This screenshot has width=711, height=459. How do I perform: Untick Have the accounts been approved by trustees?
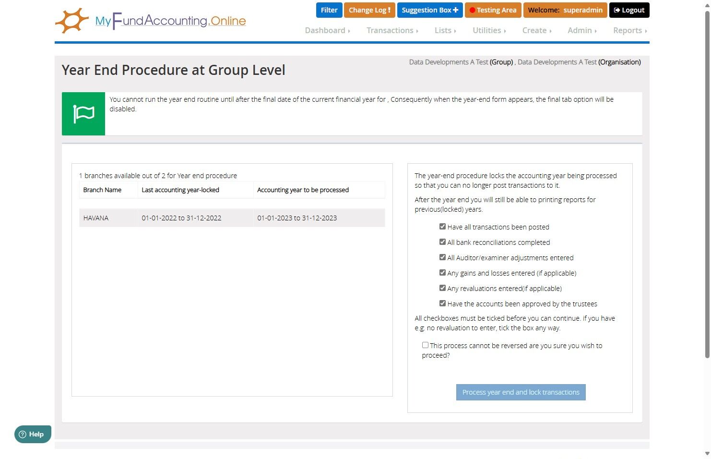pos(442,303)
